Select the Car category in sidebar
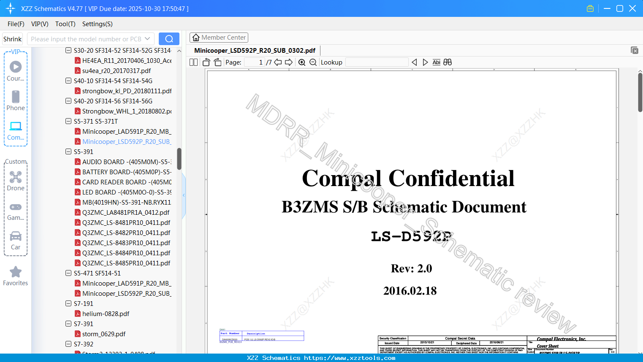 (16, 240)
